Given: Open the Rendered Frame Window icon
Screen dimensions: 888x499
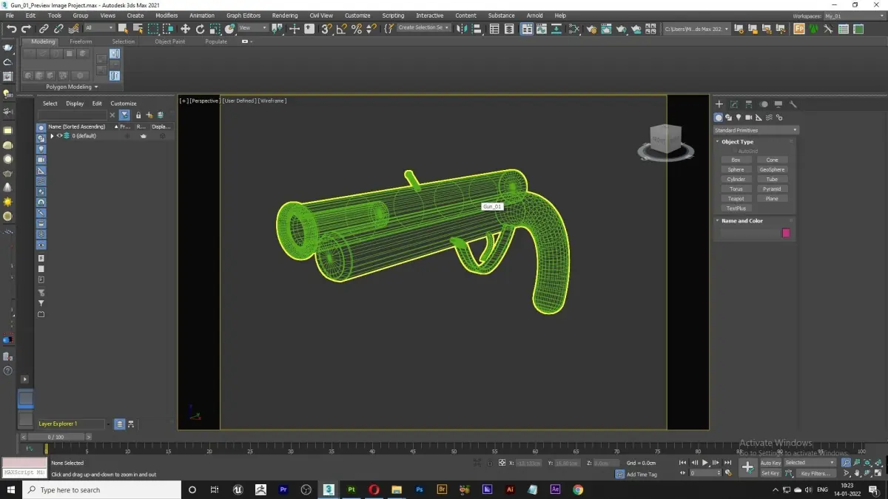Looking at the screenshot, I should click(x=607, y=29).
